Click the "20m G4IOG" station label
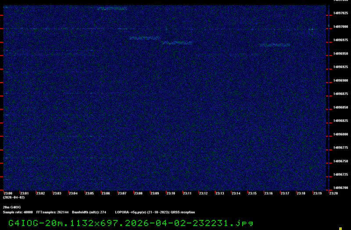The width and height of the screenshot is (351, 230). [x=12, y=207]
